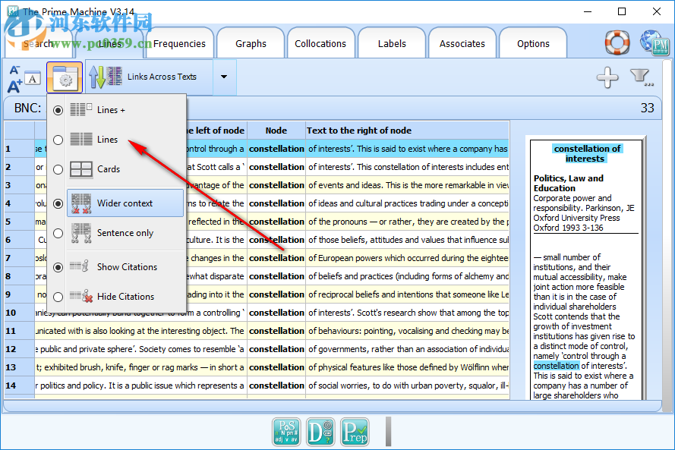Click 'Politics, Law and Education' citation title
The height and width of the screenshot is (450, 675).
pyautogui.click(x=568, y=184)
